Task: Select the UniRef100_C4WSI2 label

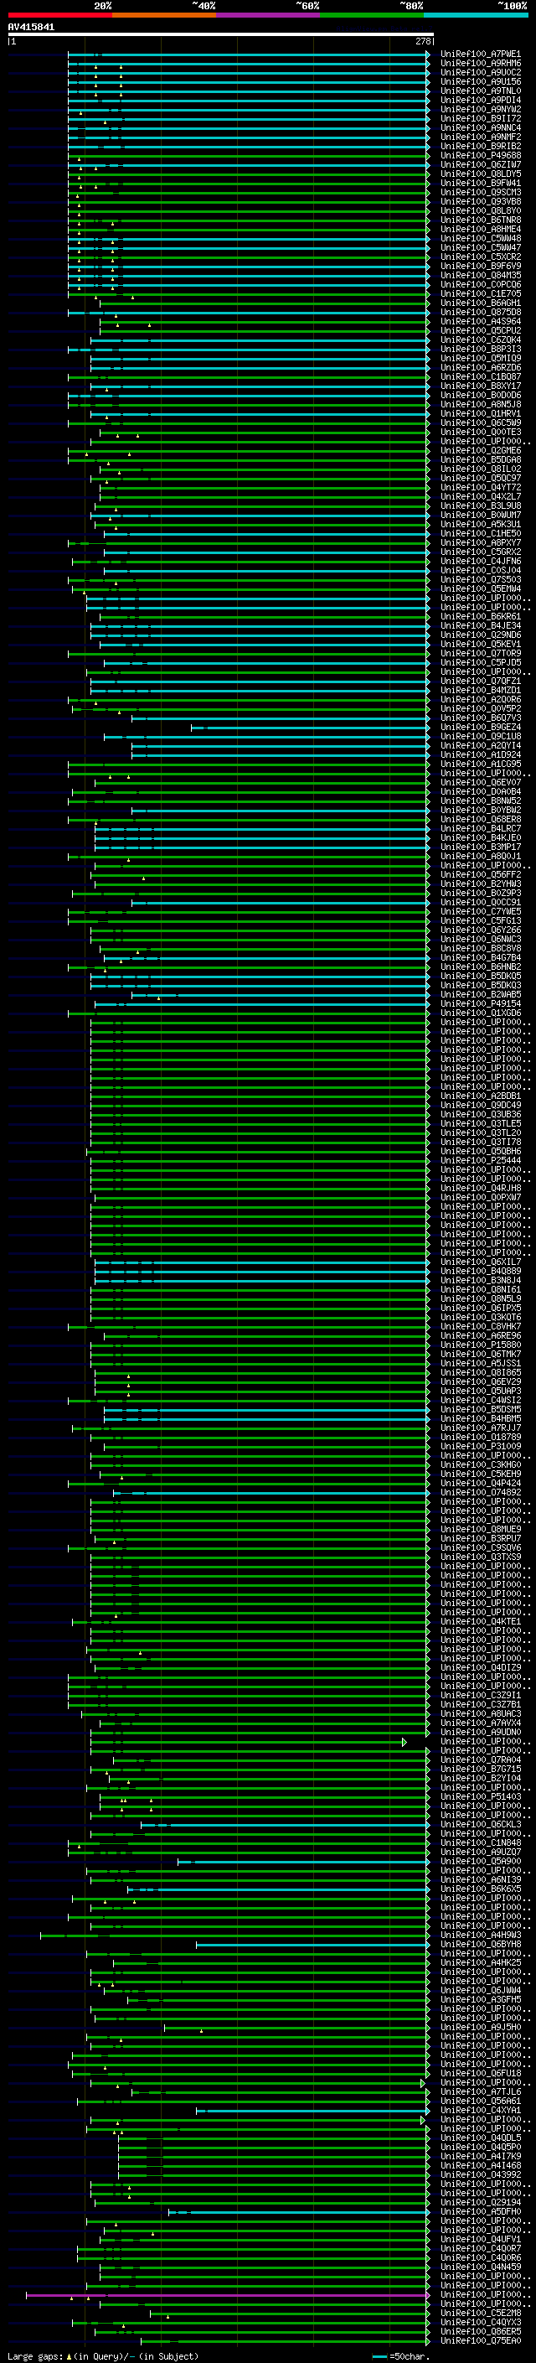Action: coord(480,1401)
